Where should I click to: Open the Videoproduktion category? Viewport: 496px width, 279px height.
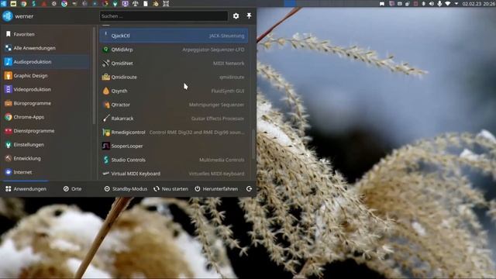click(46, 90)
